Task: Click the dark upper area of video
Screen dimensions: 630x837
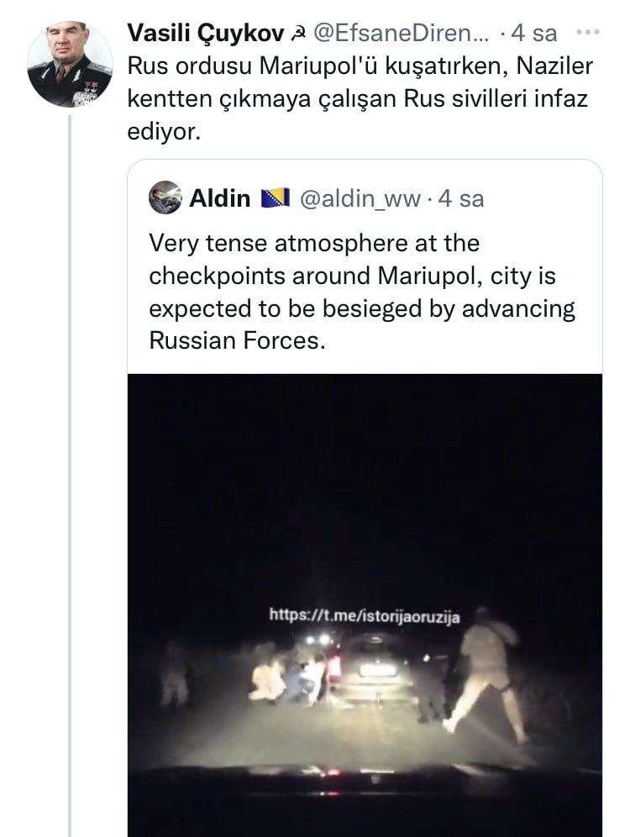Action: point(365,481)
